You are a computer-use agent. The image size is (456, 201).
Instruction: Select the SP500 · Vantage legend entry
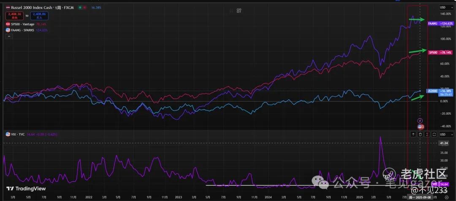[x=22, y=24]
